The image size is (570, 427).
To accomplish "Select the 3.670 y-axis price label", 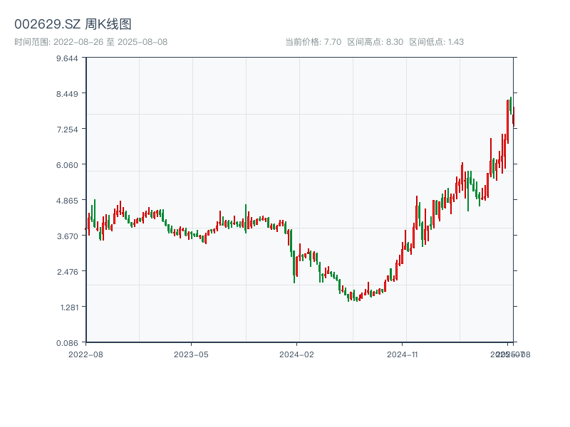I will (x=68, y=236).
